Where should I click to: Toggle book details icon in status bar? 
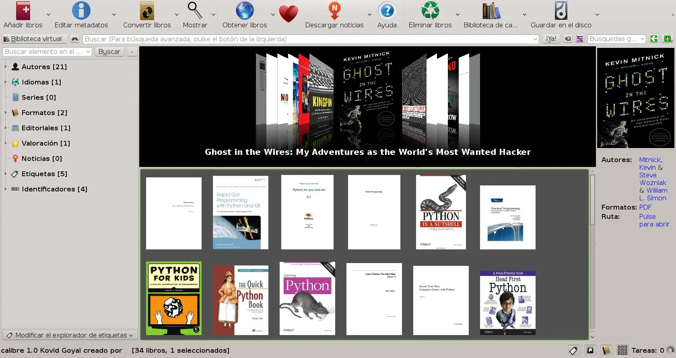click(x=606, y=350)
